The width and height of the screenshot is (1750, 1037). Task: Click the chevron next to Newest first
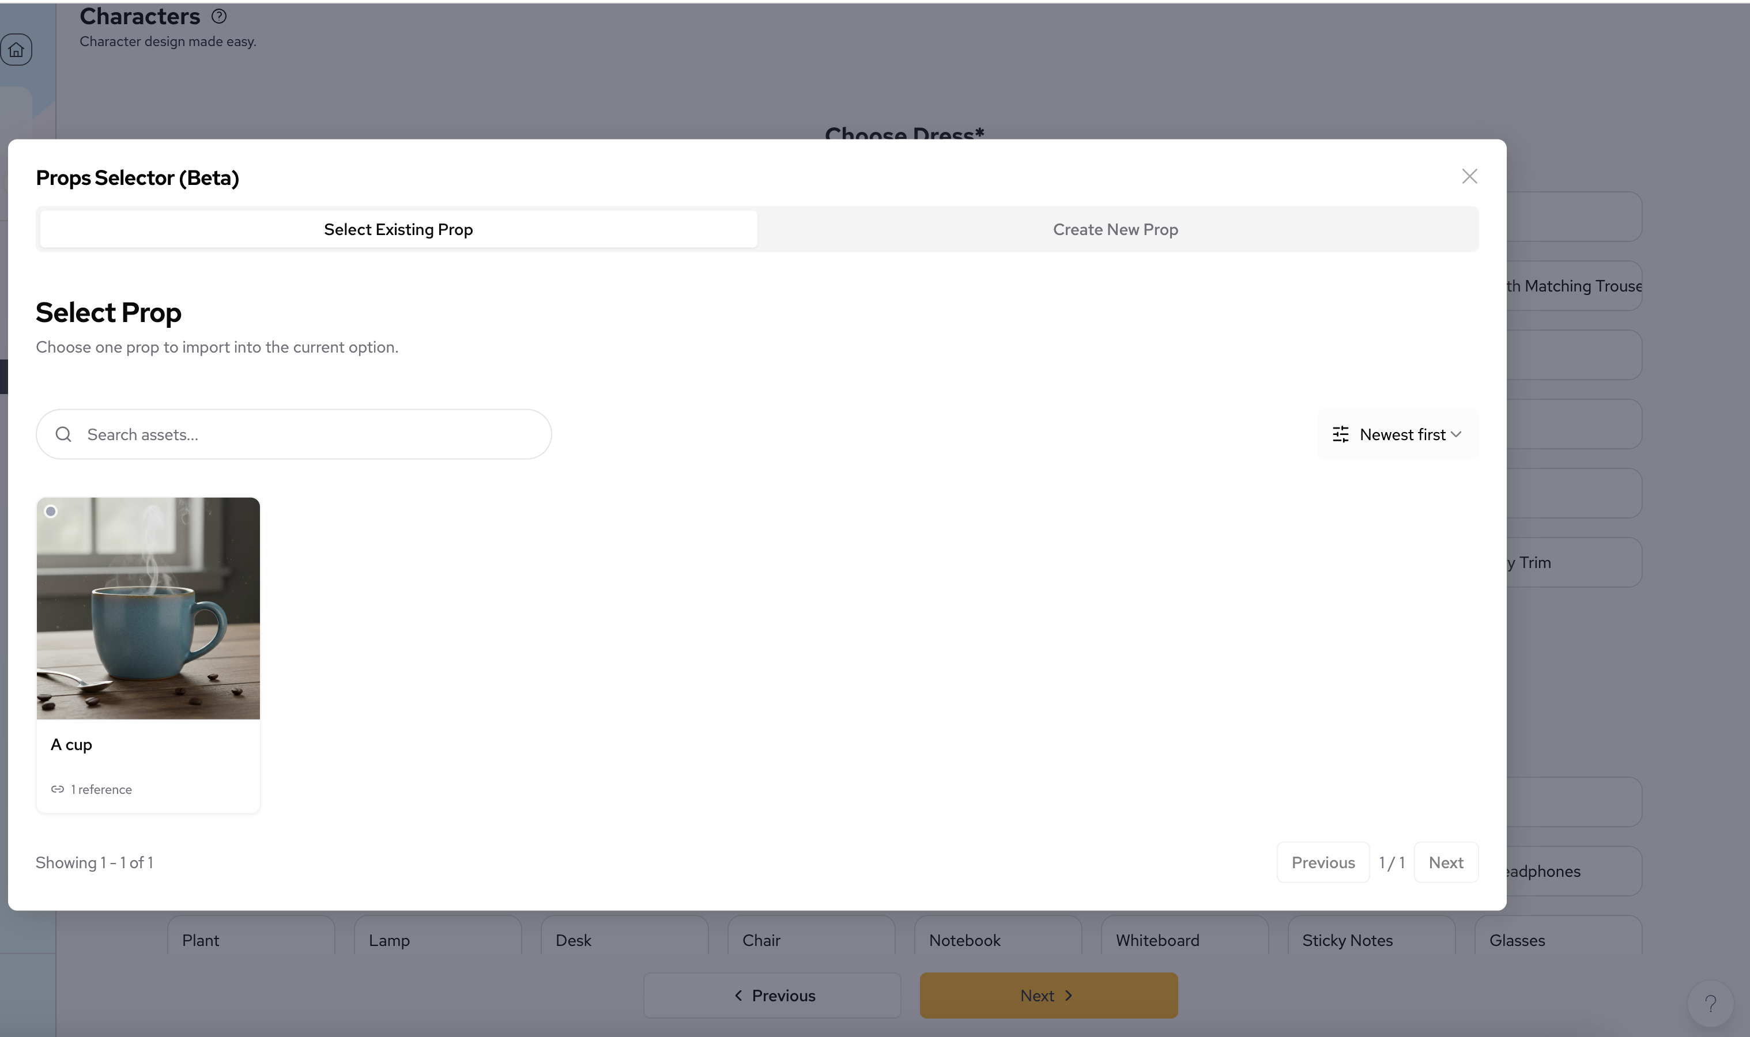point(1457,434)
